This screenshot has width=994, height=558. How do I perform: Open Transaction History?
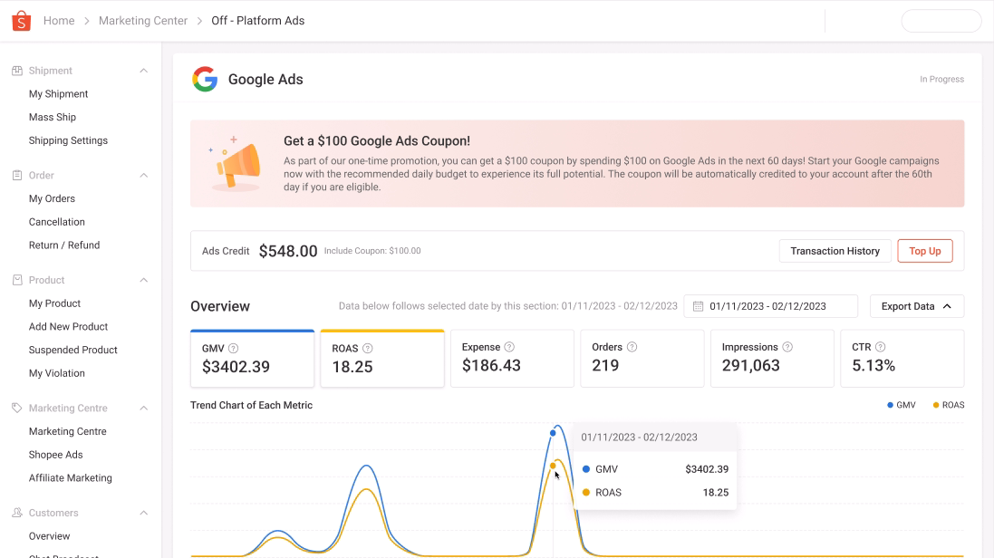pos(834,251)
